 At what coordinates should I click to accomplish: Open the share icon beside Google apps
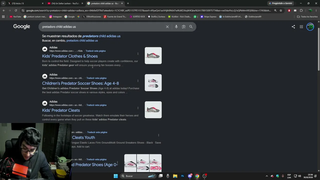point(293,27)
